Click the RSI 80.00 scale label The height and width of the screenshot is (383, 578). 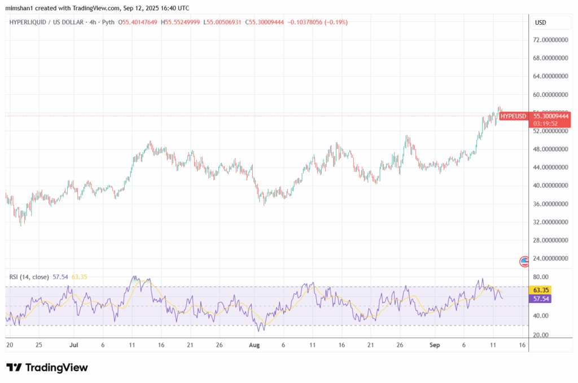(x=540, y=277)
